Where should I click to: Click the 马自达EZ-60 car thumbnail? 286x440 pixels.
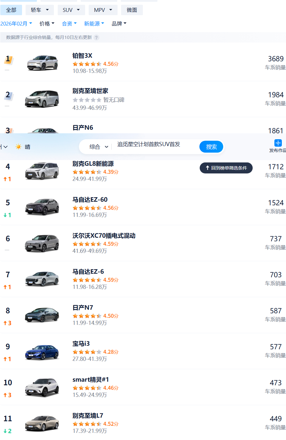(x=42, y=207)
